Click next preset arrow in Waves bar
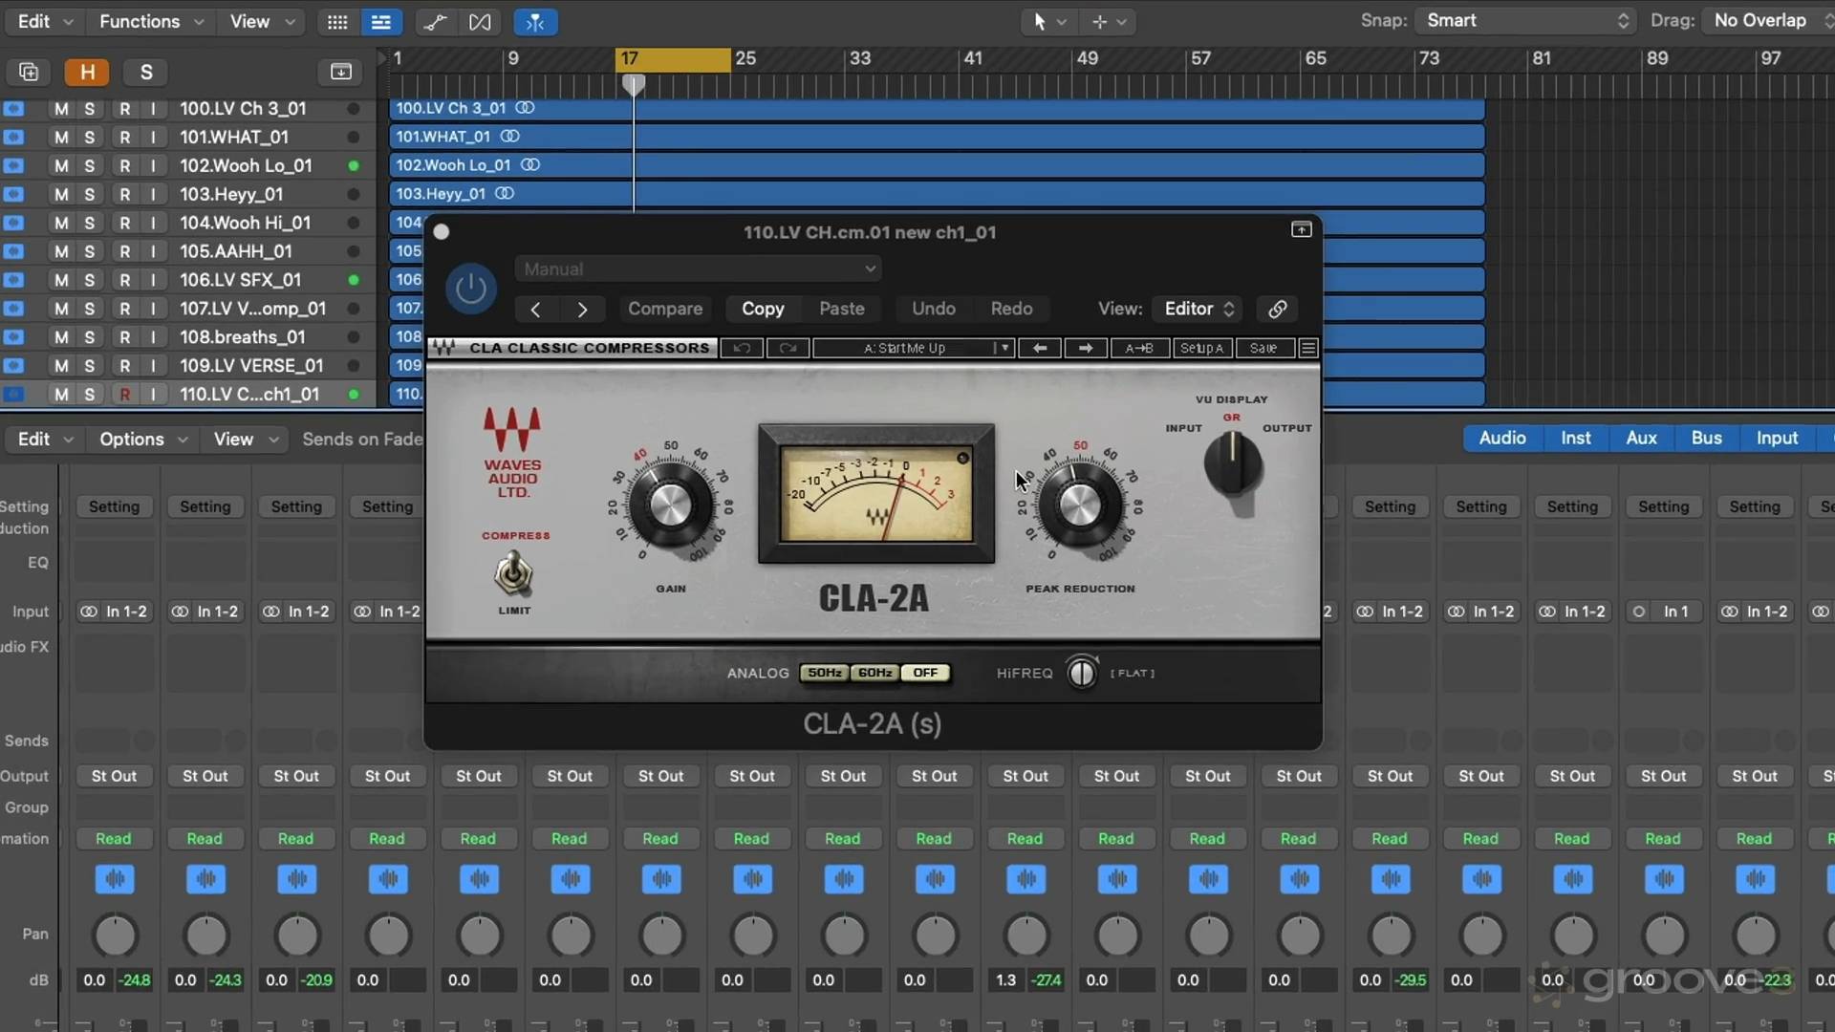Image resolution: width=1835 pixels, height=1032 pixels. [x=1085, y=348]
